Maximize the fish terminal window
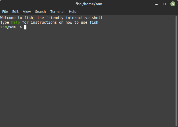The width and height of the screenshot is (178, 127). [x=165, y=4]
